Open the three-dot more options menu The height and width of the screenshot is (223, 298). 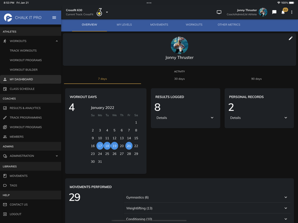[292, 12]
